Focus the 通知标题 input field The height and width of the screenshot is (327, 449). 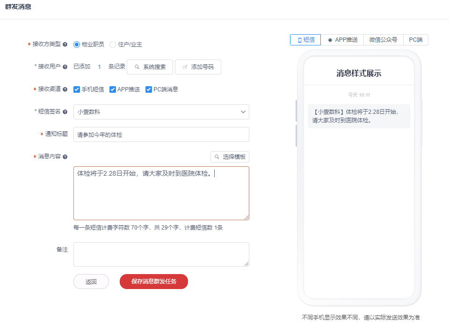click(x=161, y=134)
